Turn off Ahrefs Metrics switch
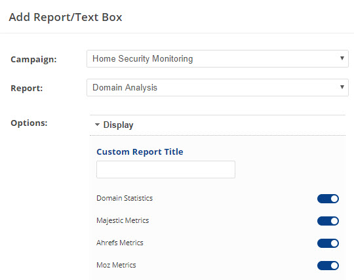Image resolution: width=354 pixels, height=280 pixels. pos(328,243)
